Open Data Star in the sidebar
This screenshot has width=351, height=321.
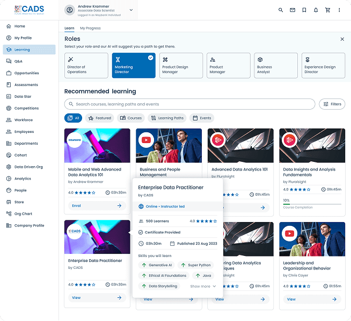pyautogui.click(x=23, y=97)
